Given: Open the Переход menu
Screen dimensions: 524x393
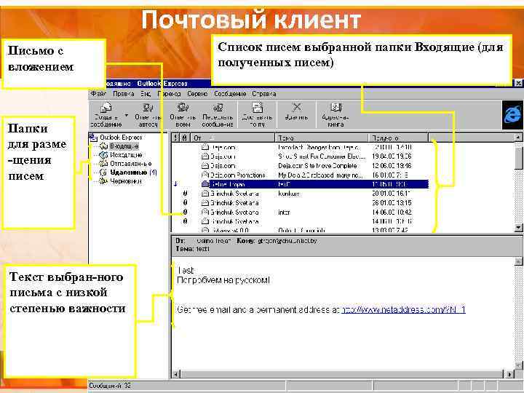Looking at the screenshot, I should point(169,94).
